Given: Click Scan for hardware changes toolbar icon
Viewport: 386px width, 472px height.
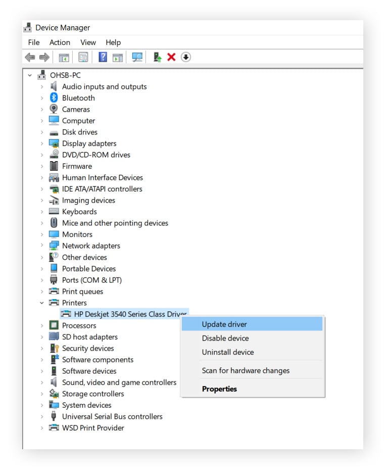Looking at the screenshot, I should [x=137, y=57].
